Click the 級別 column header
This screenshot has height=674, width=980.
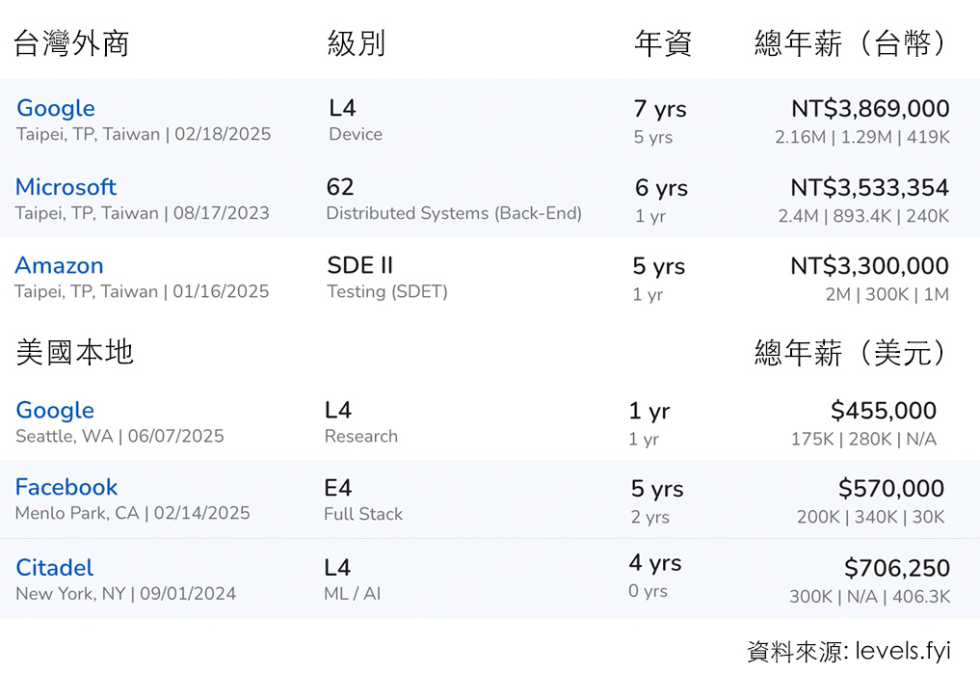(357, 43)
